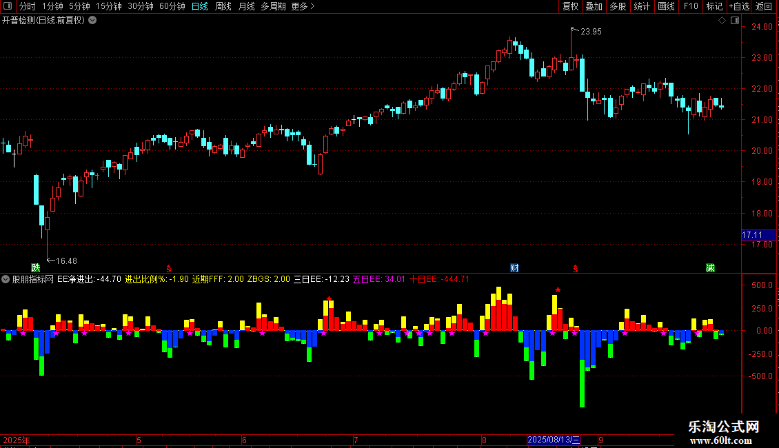Image resolution: width=779 pixels, height=448 pixels.
Task: Click the -500.0 indicator axis label
Action: [x=760, y=376]
